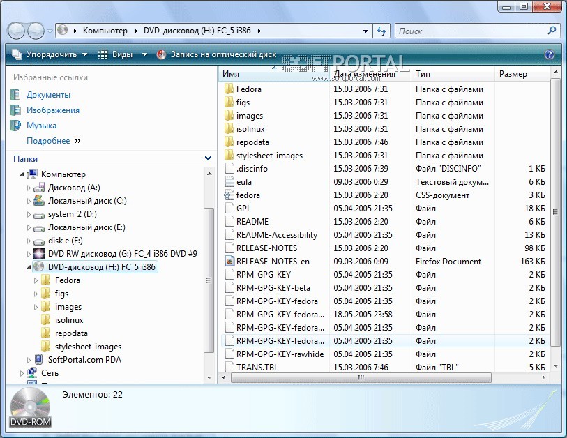Sort by the Имя column header
This screenshot has height=438, width=567.
(273, 74)
